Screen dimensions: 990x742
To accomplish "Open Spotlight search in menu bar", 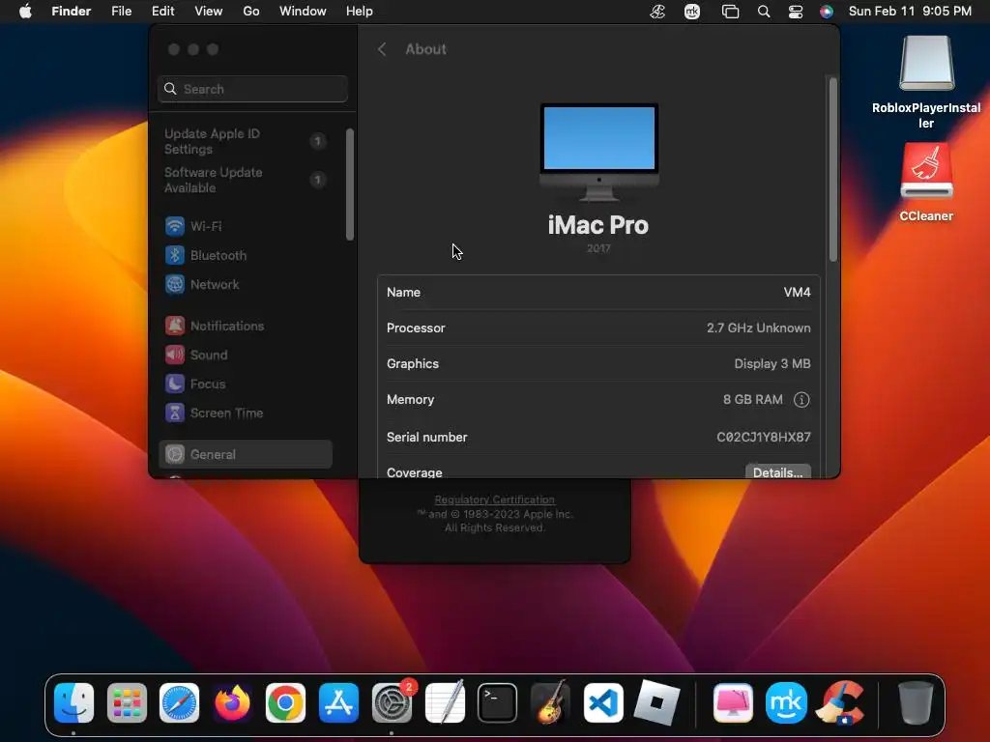I will pyautogui.click(x=764, y=12).
